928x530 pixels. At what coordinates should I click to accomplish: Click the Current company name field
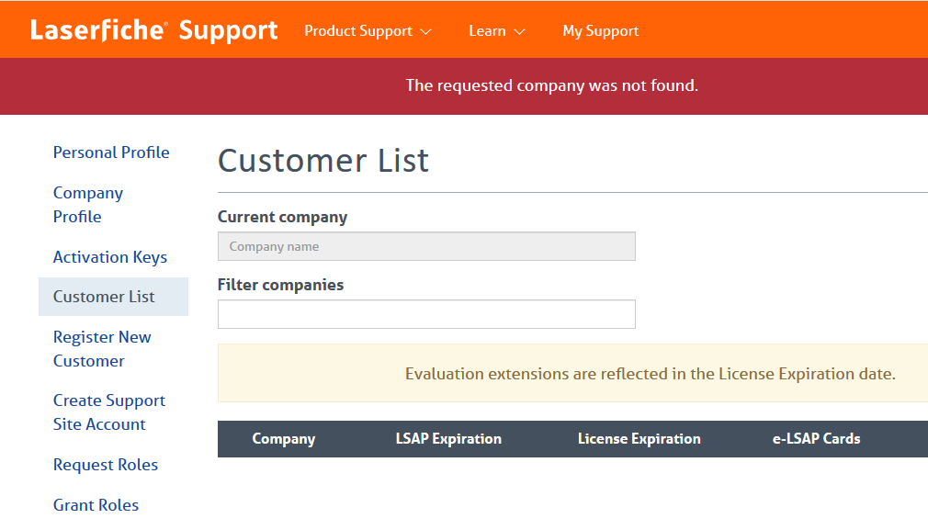426,246
